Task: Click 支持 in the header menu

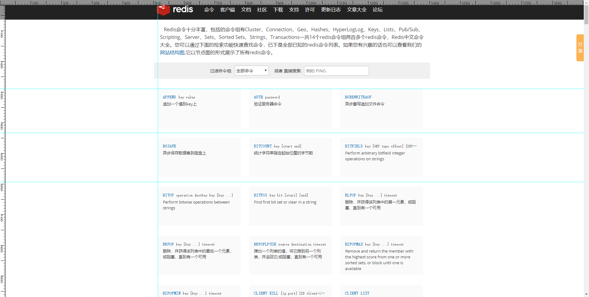Action: point(294,10)
